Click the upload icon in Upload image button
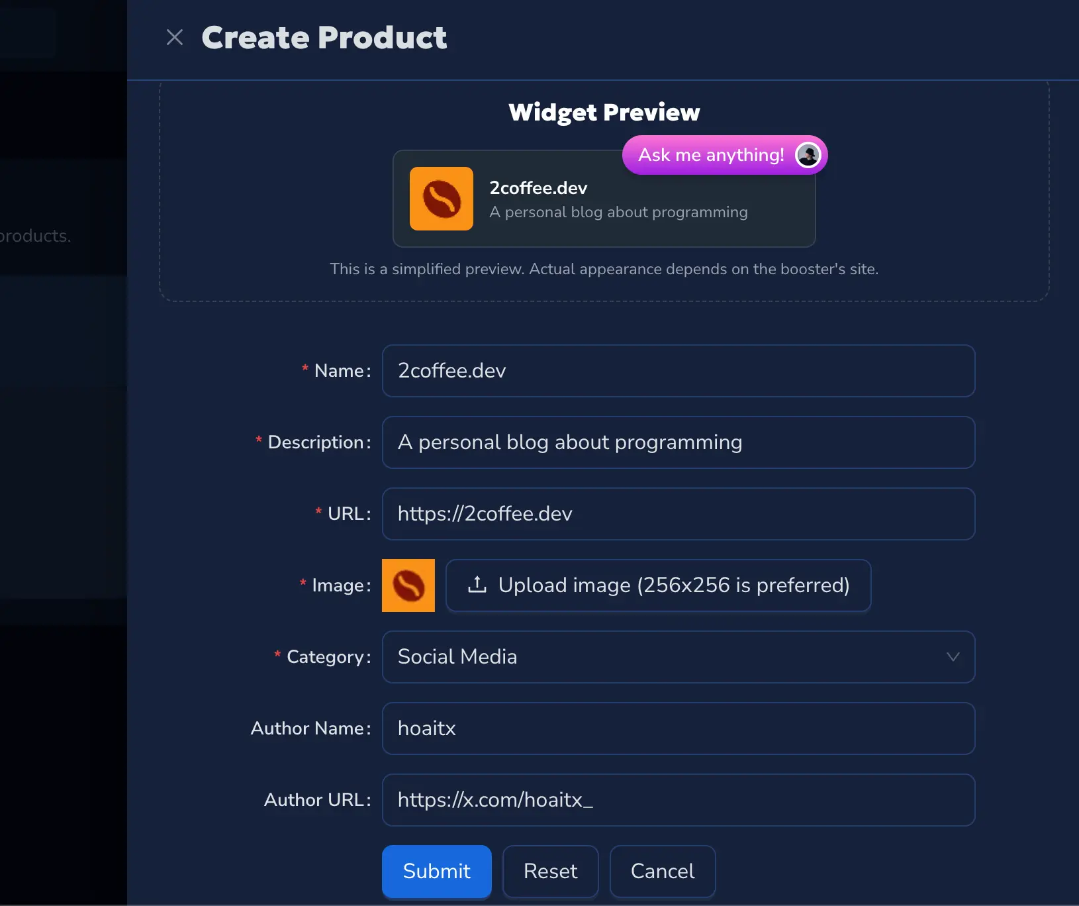The width and height of the screenshot is (1079, 906). click(x=476, y=585)
